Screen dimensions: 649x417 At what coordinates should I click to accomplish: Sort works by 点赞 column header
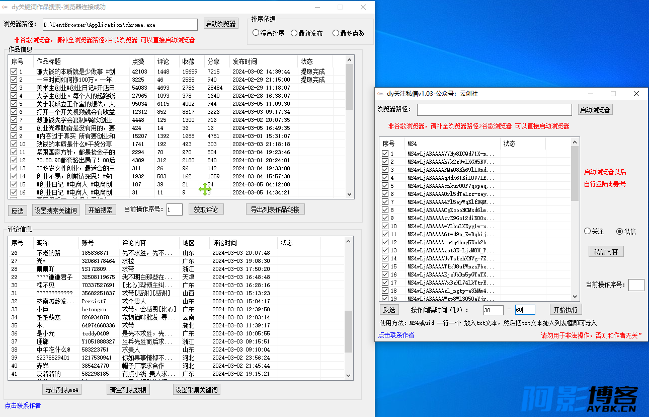point(141,61)
